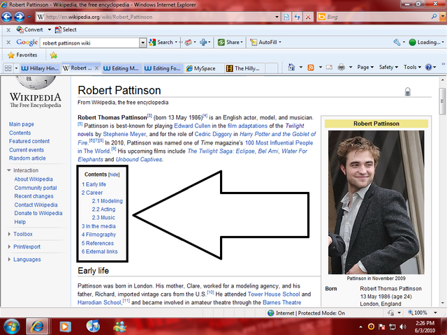
Task: Click the Internet Explorer taskbar icon
Action: point(37,327)
